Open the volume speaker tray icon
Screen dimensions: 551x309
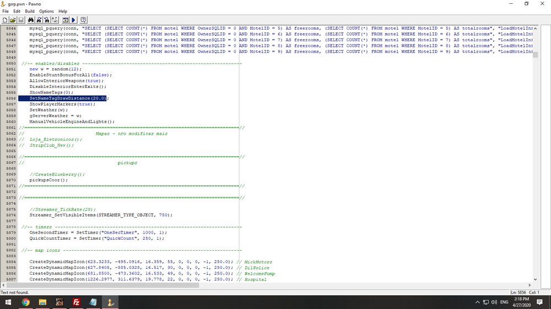494,302
